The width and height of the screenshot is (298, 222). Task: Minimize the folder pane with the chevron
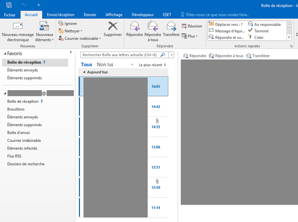(x=71, y=52)
